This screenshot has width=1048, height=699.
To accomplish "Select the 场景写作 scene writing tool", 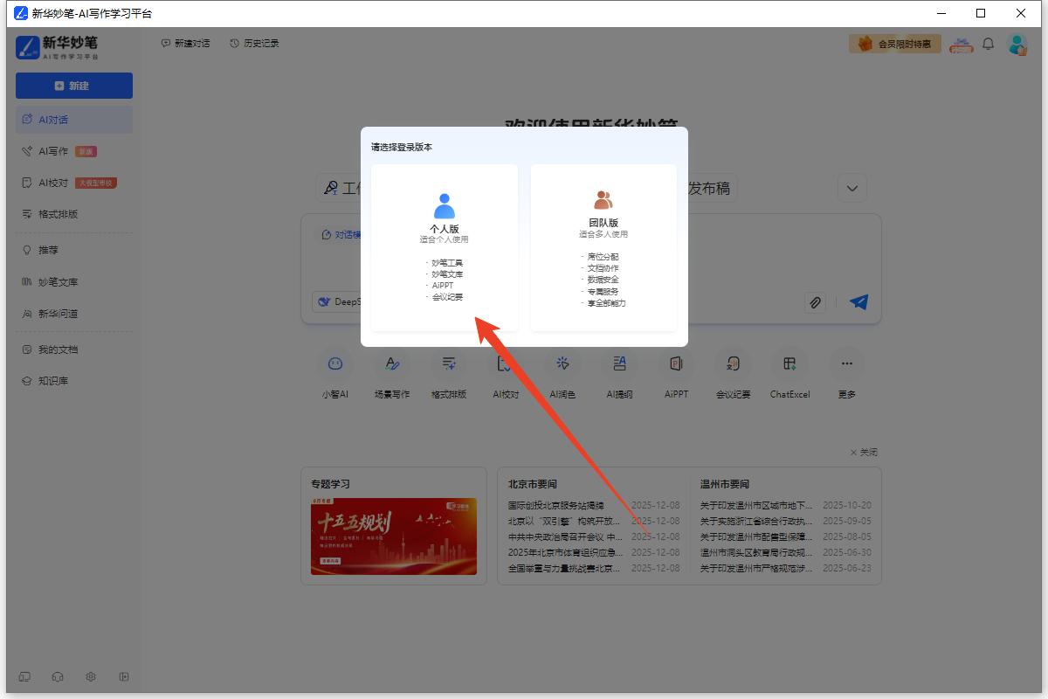I will [x=392, y=373].
